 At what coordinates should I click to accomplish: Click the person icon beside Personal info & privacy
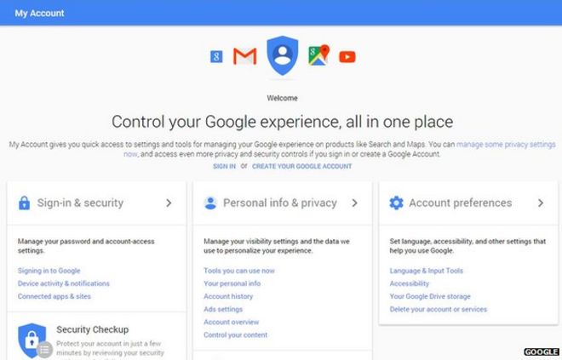pyautogui.click(x=210, y=203)
